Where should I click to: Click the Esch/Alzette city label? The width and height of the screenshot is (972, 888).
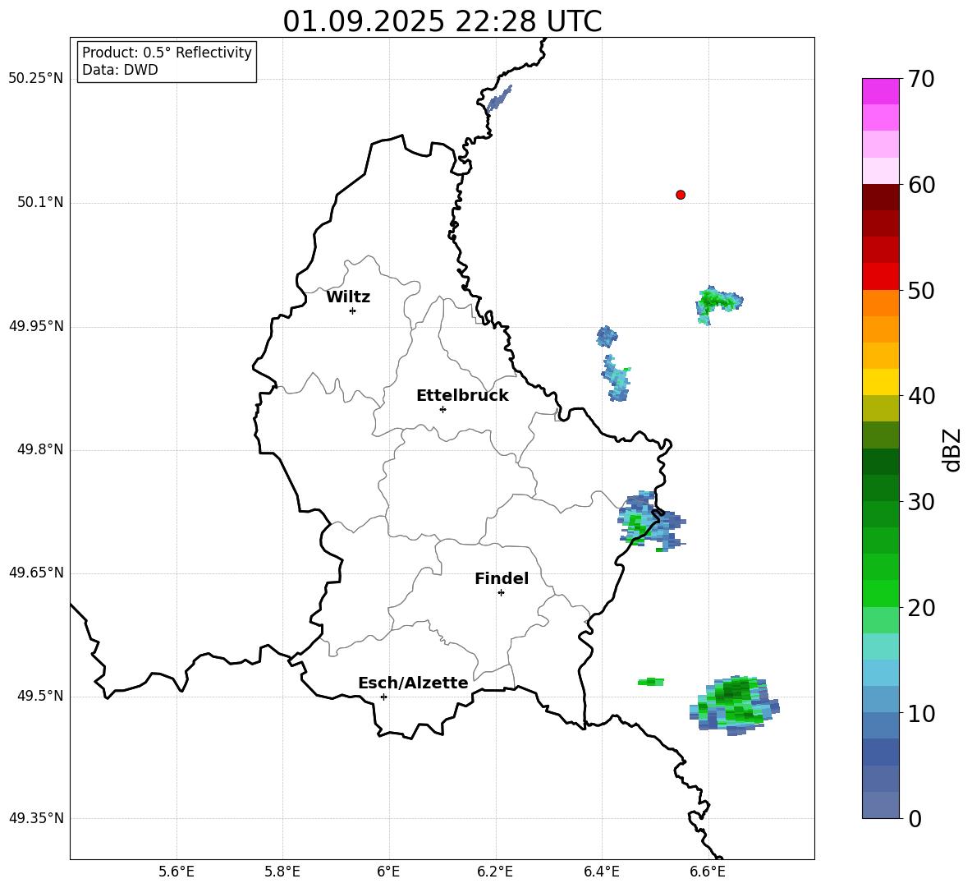tap(413, 683)
